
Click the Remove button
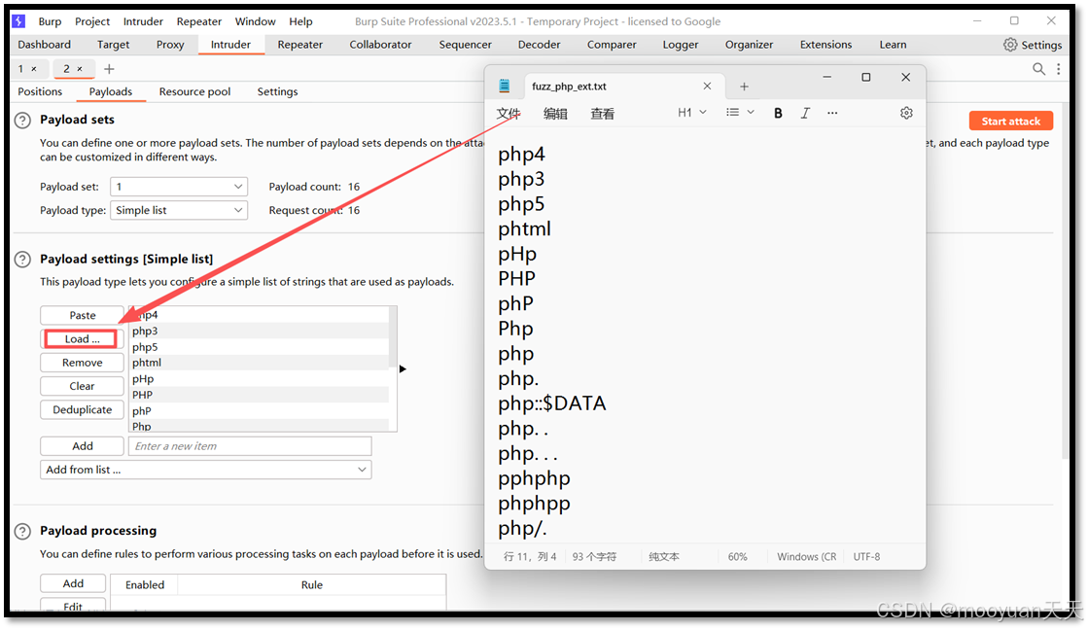[82, 363]
